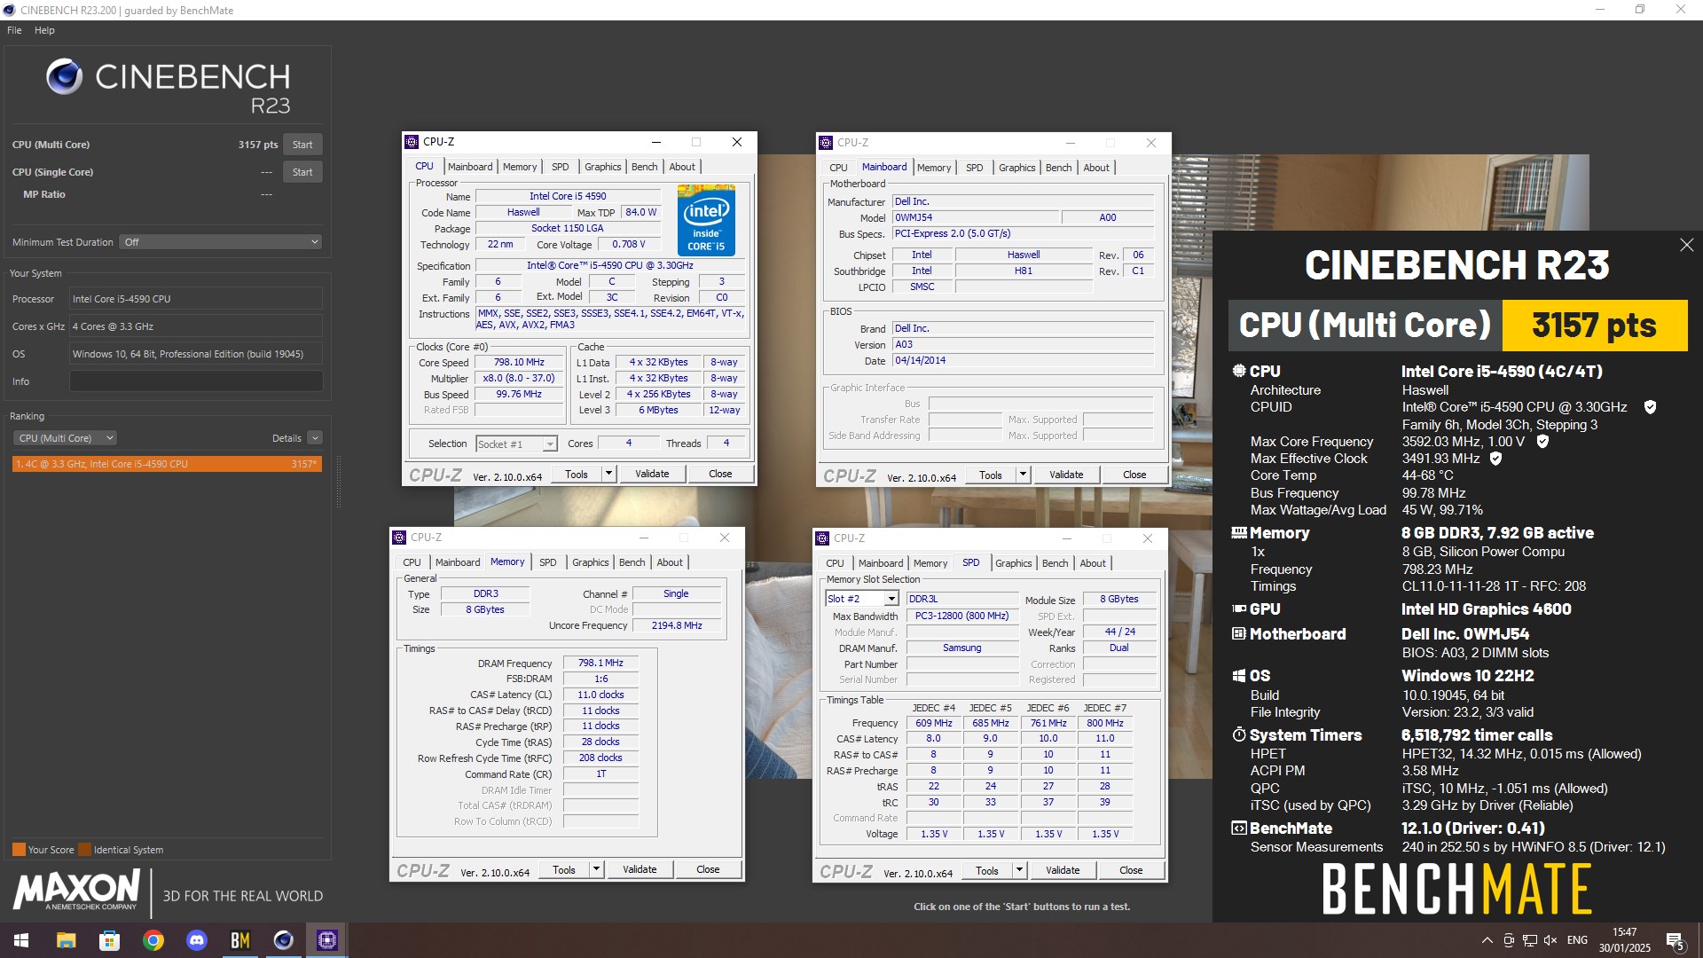Screen dimensions: 1703x958
Task: Open the File menu
Action: (x=14, y=30)
